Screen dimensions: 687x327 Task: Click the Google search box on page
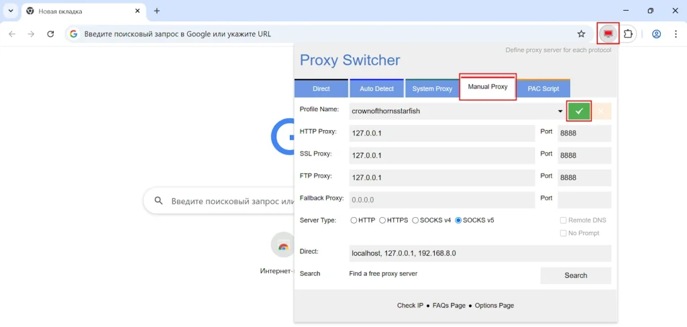point(219,201)
